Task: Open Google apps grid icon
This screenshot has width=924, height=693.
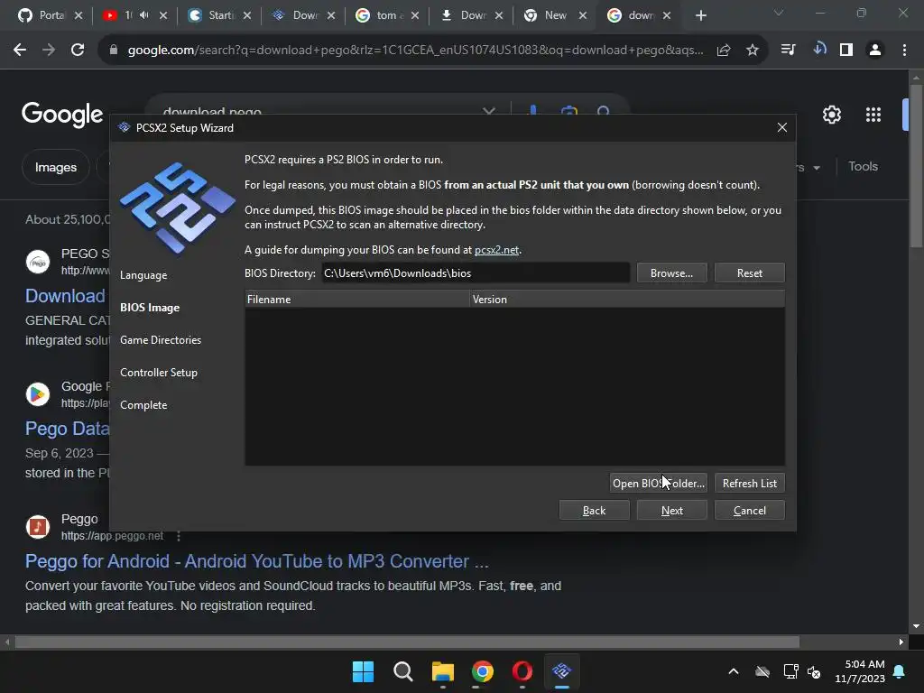Action: pos(873,115)
